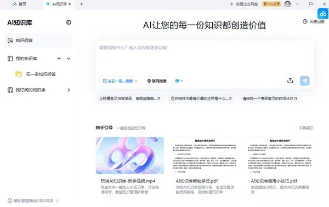The width and height of the screenshot is (329, 207).
Task: Choose suggestion 请给我一个考研复习的时间计划
Action: [270, 99]
